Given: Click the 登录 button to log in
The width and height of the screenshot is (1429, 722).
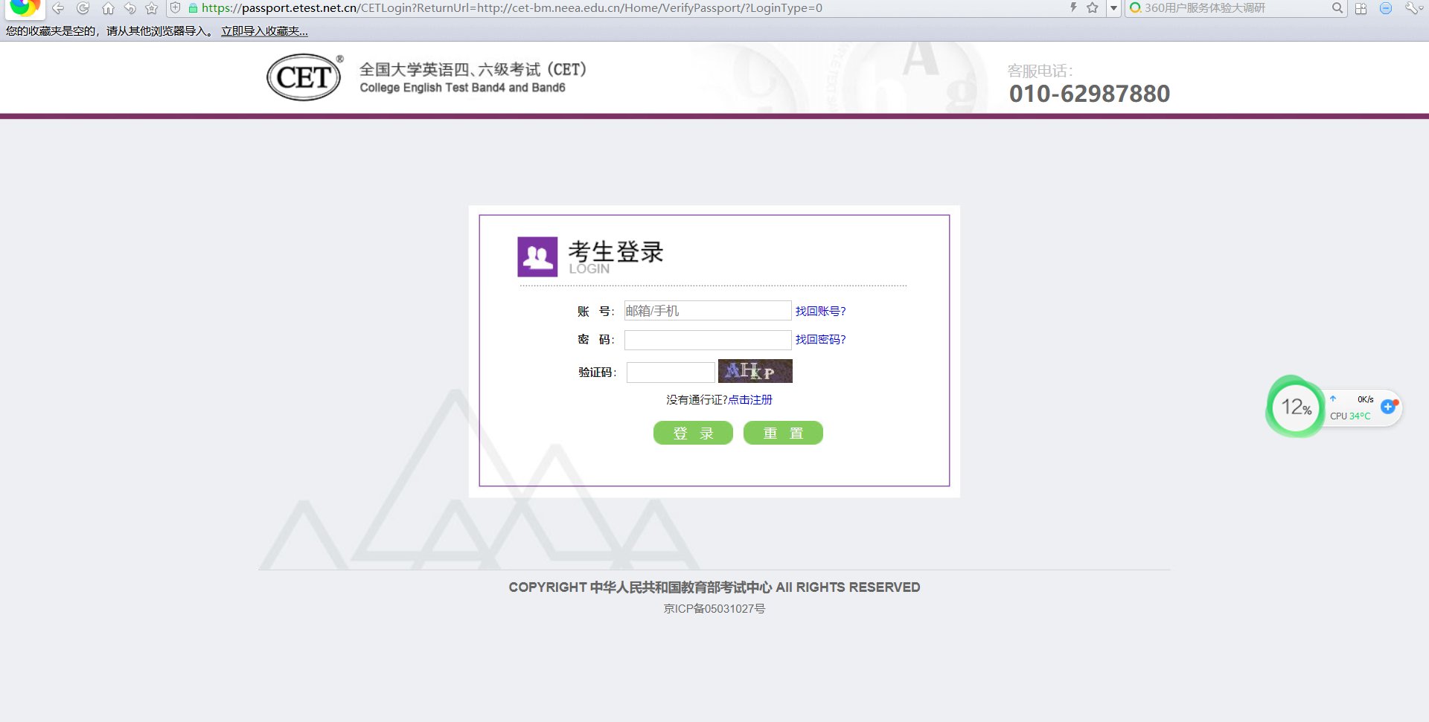Looking at the screenshot, I should click(x=692, y=432).
